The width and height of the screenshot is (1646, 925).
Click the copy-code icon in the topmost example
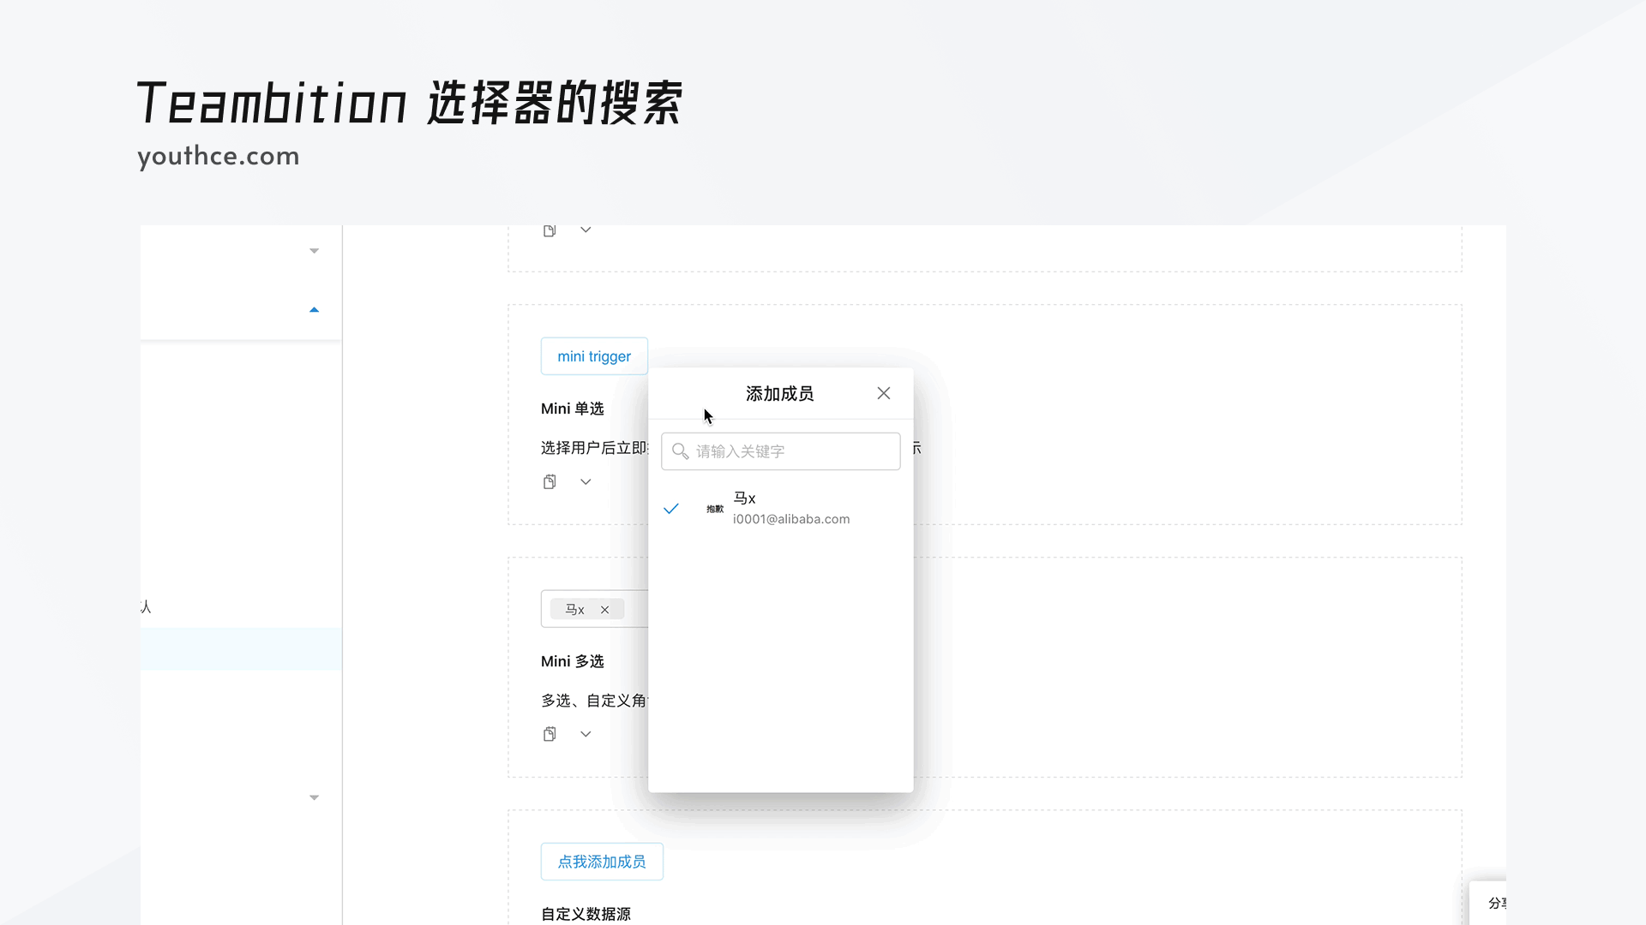click(550, 230)
